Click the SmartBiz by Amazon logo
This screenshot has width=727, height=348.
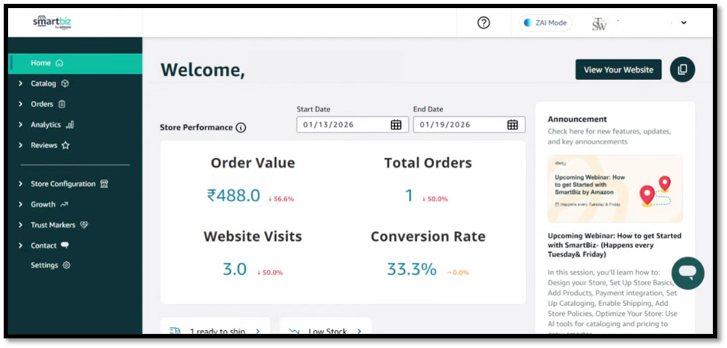(52, 22)
